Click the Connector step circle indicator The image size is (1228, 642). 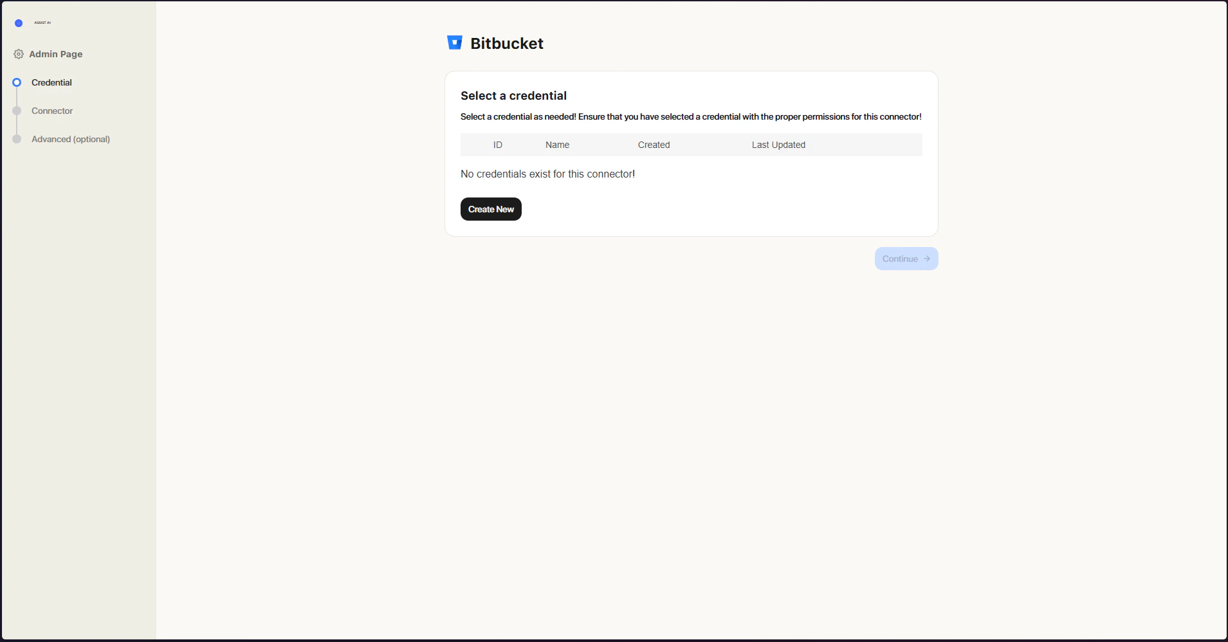pos(17,111)
